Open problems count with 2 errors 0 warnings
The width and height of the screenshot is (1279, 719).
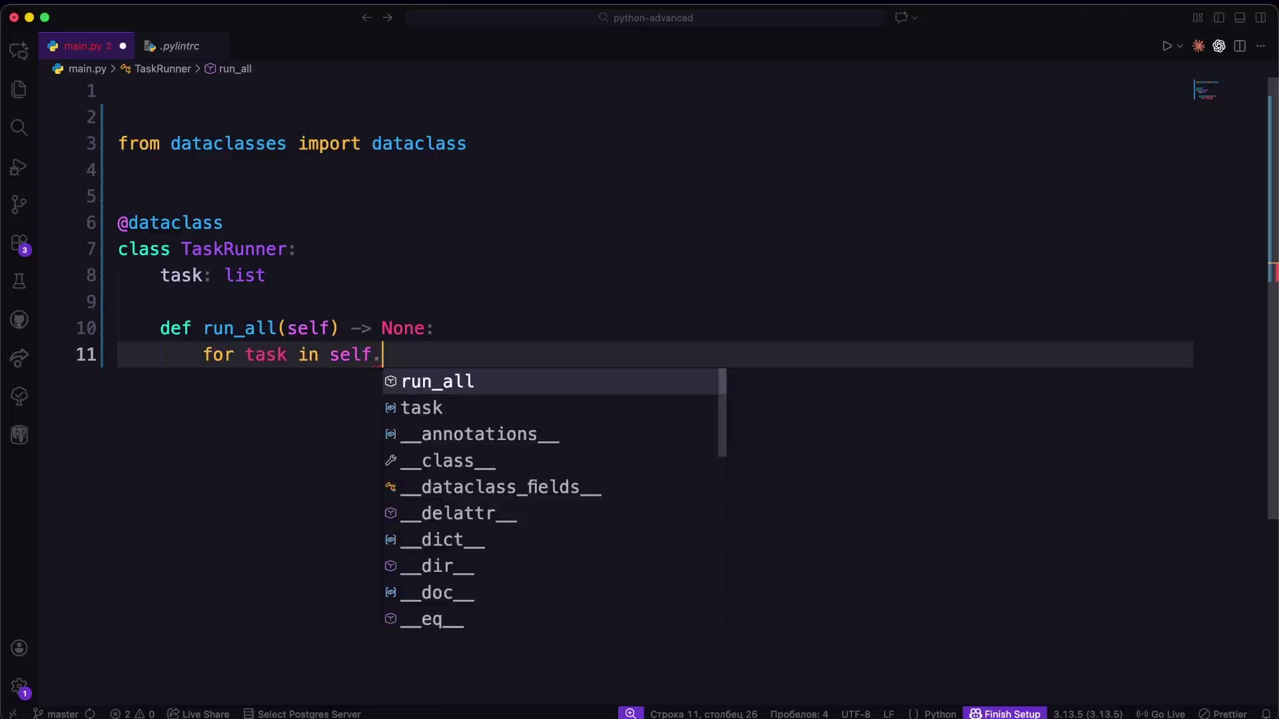pyautogui.click(x=132, y=713)
